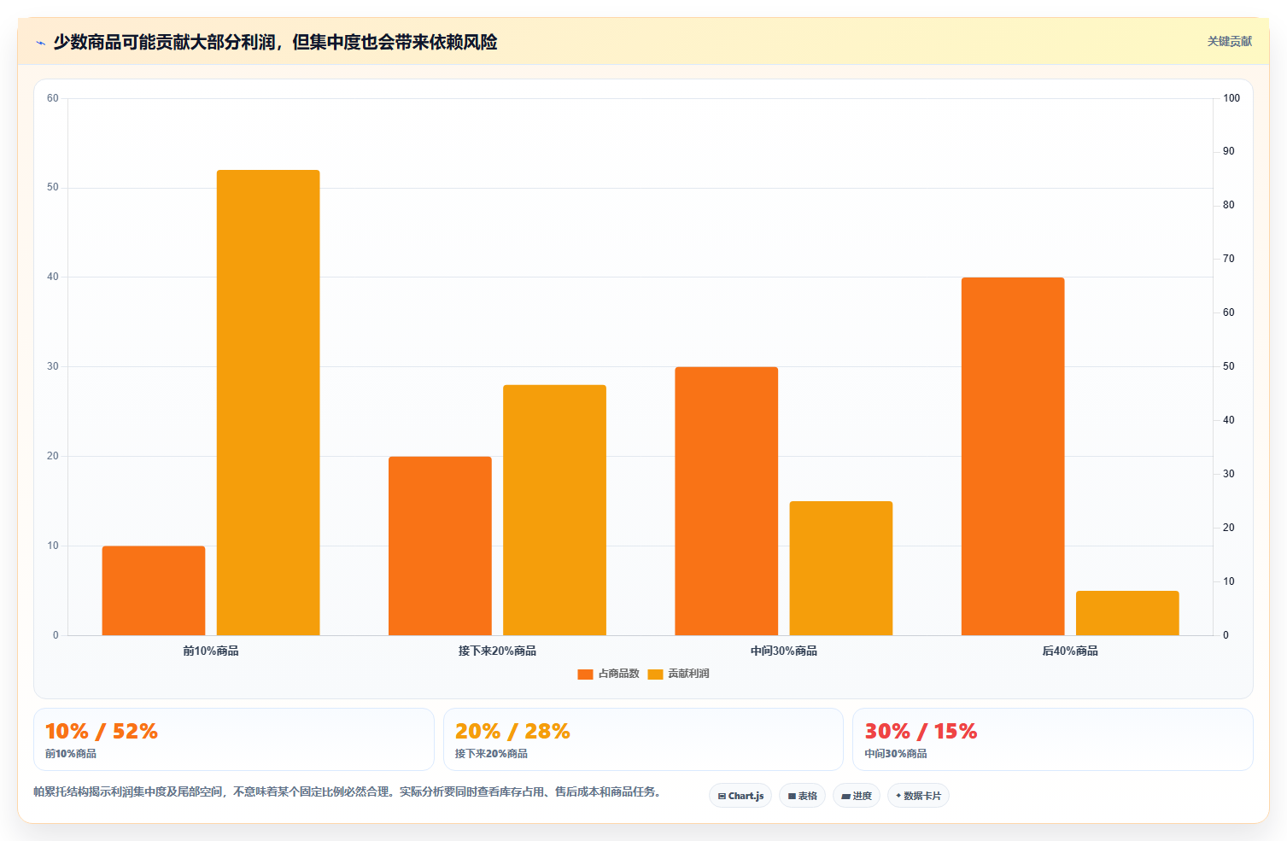Click the 贡献利润 bar for 接下来20%商品
The height and width of the screenshot is (841, 1287).
[x=554, y=510]
